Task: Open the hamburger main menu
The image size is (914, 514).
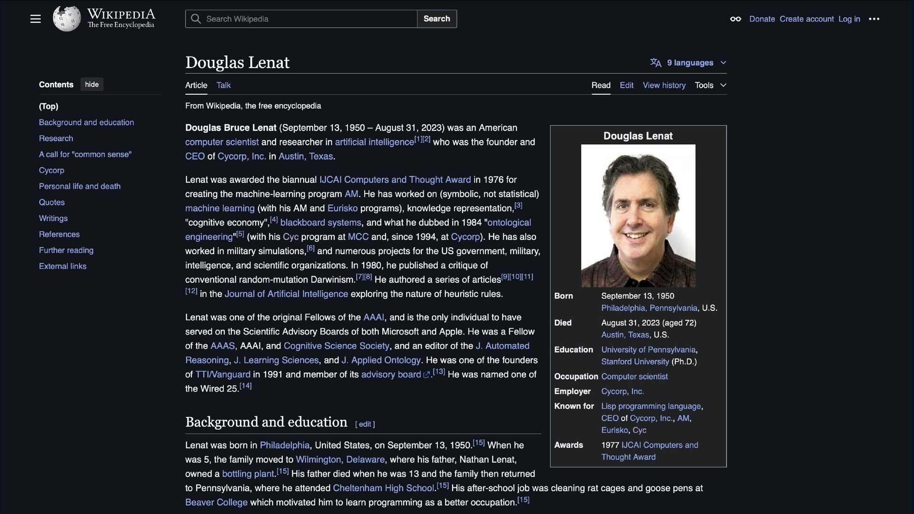Action: [x=35, y=19]
